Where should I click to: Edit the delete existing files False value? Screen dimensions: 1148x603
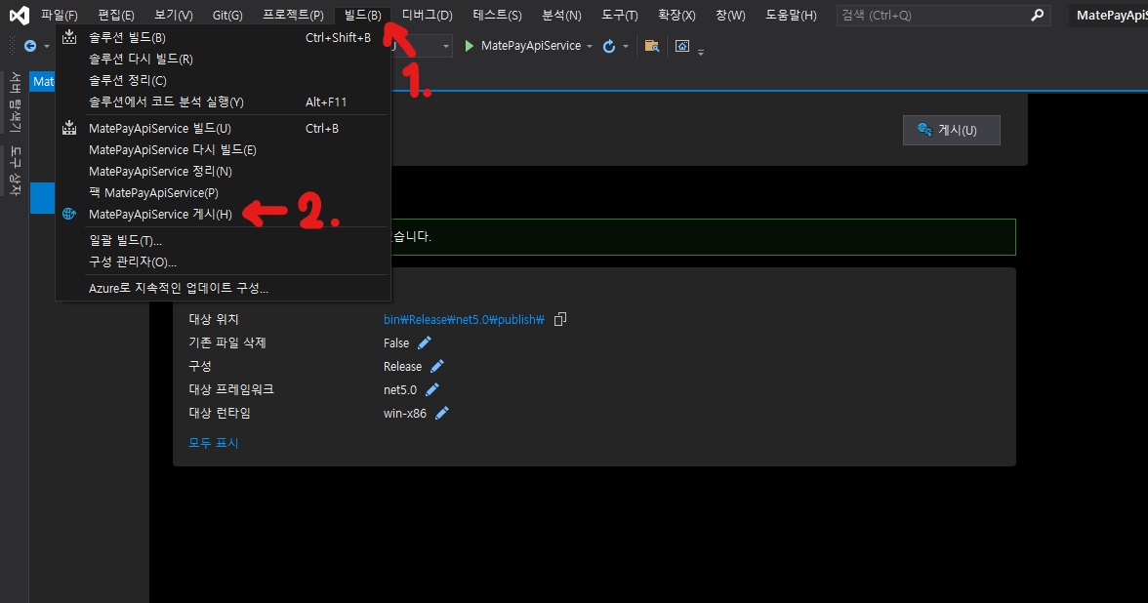pyautogui.click(x=424, y=342)
